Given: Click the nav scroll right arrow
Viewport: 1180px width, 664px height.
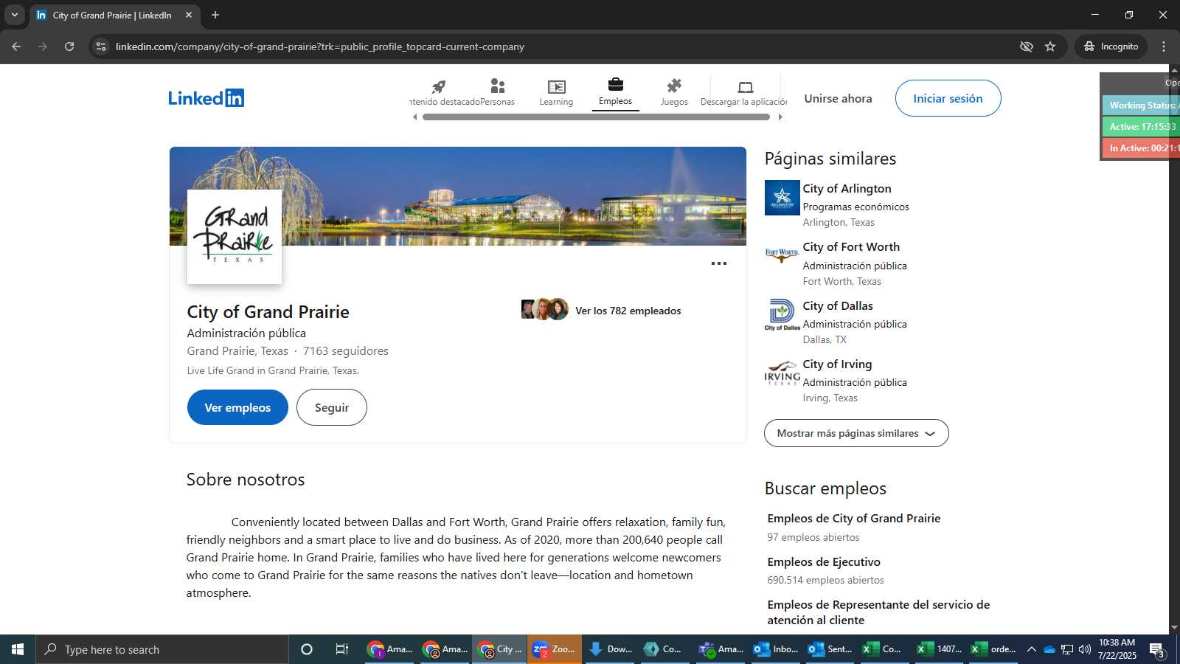Looking at the screenshot, I should [780, 117].
